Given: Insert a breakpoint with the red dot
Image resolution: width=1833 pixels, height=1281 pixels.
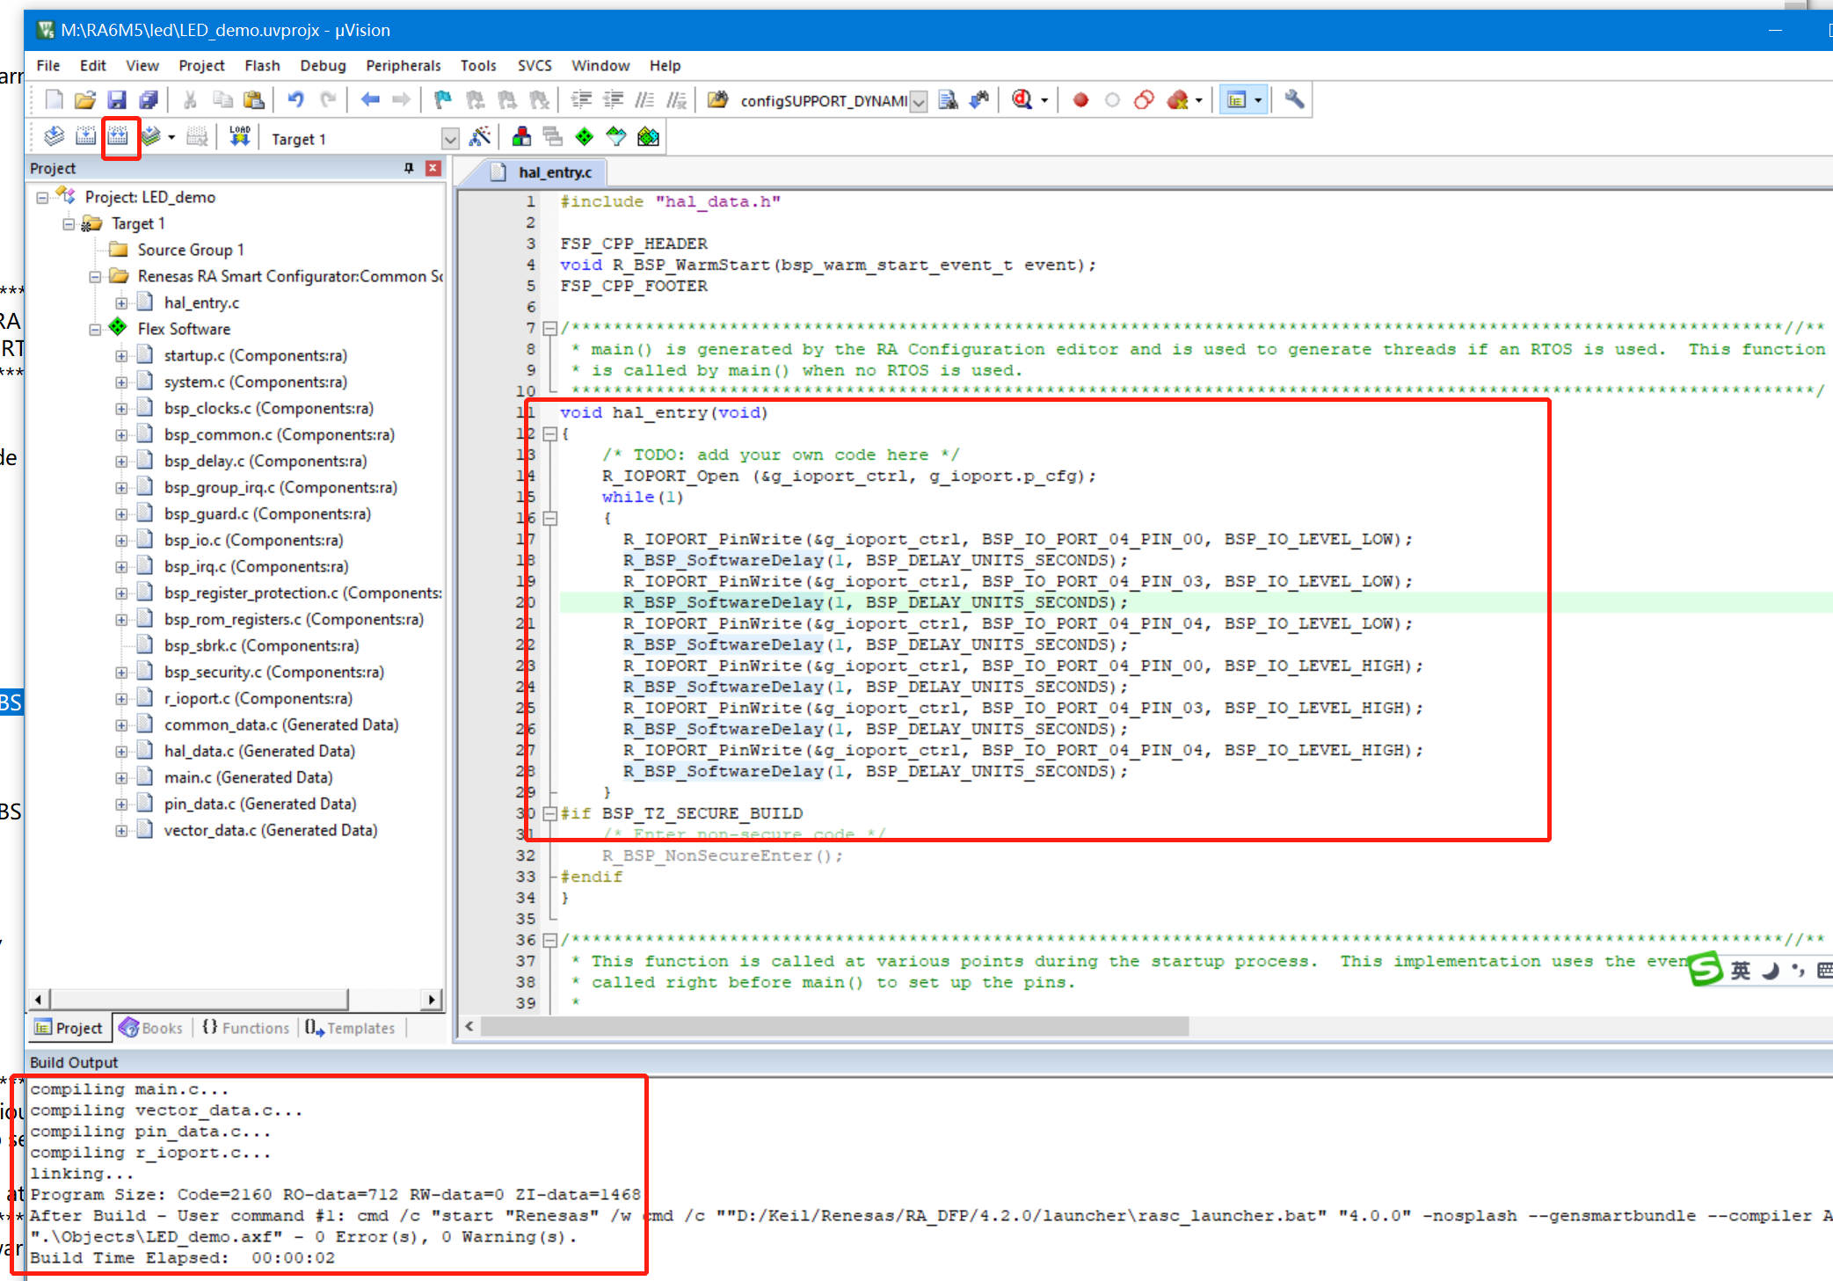Looking at the screenshot, I should point(1080,100).
